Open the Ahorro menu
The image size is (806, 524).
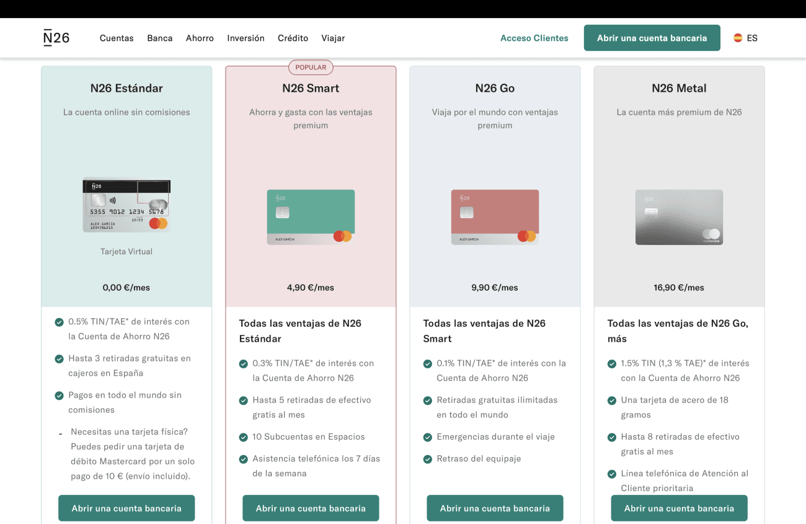(200, 38)
